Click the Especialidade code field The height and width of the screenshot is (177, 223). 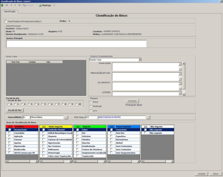pyautogui.click(x=26, y=117)
